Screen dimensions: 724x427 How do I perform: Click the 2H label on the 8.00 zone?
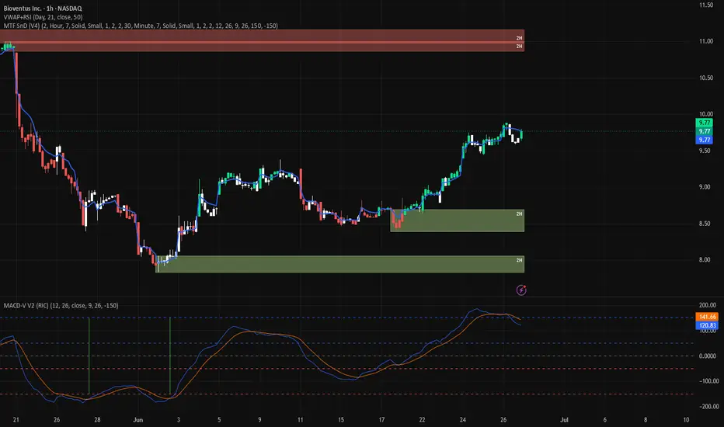pyautogui.click(x=520, y=260)
